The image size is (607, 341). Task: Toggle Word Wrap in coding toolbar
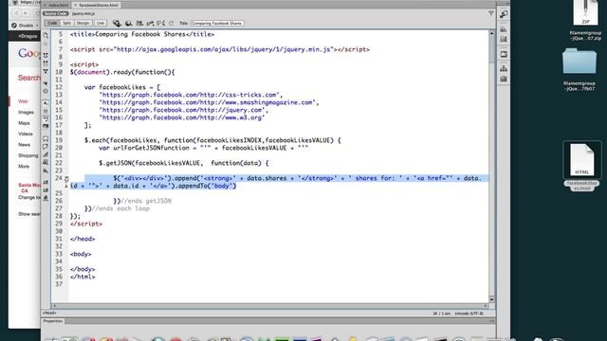click(x=46, y=118)
